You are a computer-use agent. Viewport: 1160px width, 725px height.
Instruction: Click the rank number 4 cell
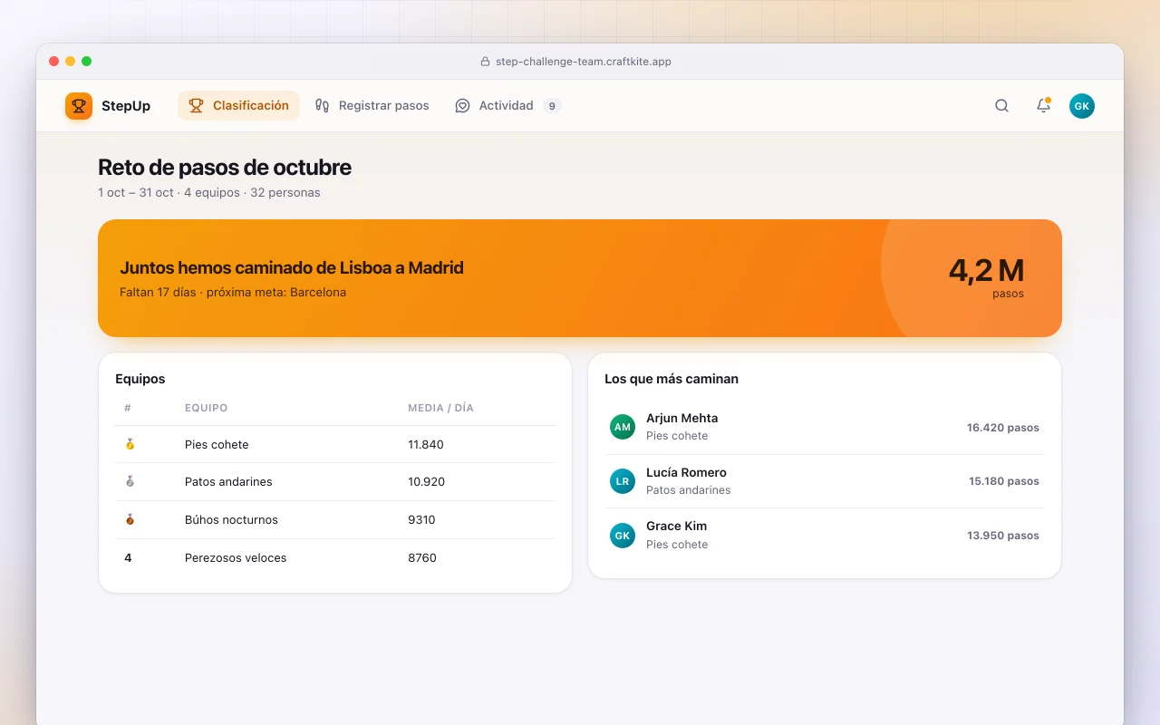(x=128, y=558)
